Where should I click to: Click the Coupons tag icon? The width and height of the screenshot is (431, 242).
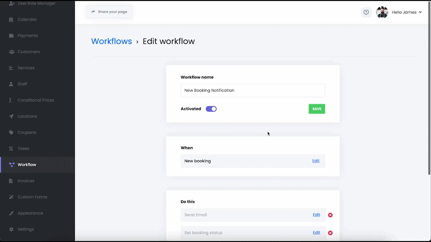pyautogui.click(x=11, y=133)
